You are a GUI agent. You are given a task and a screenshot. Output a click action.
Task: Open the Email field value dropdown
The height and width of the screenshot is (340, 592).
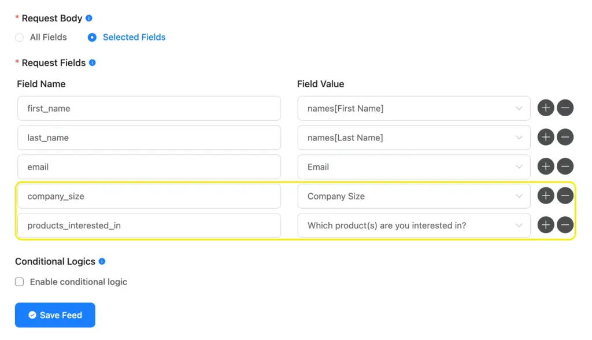pyautogui.click(x=414, y=167)
